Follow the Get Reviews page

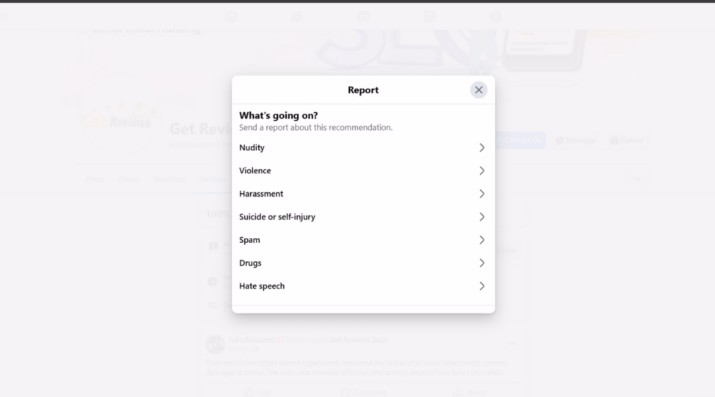(626, 140)
